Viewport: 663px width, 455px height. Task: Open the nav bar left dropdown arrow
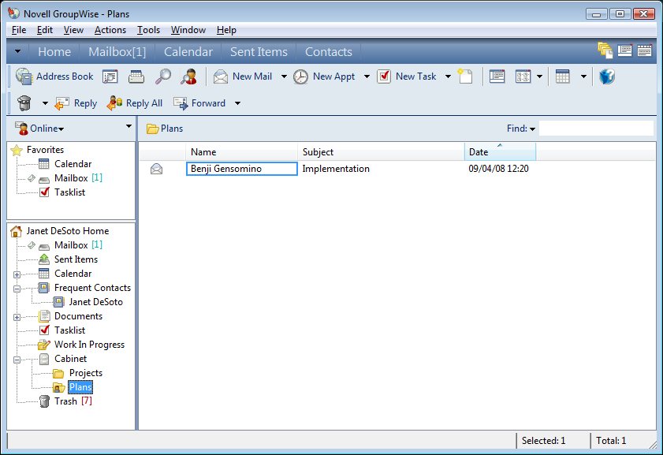click(x=18, y=51)
